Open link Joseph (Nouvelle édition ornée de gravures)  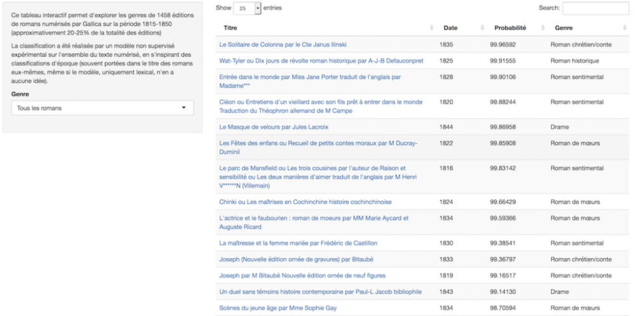click(296, 260)
